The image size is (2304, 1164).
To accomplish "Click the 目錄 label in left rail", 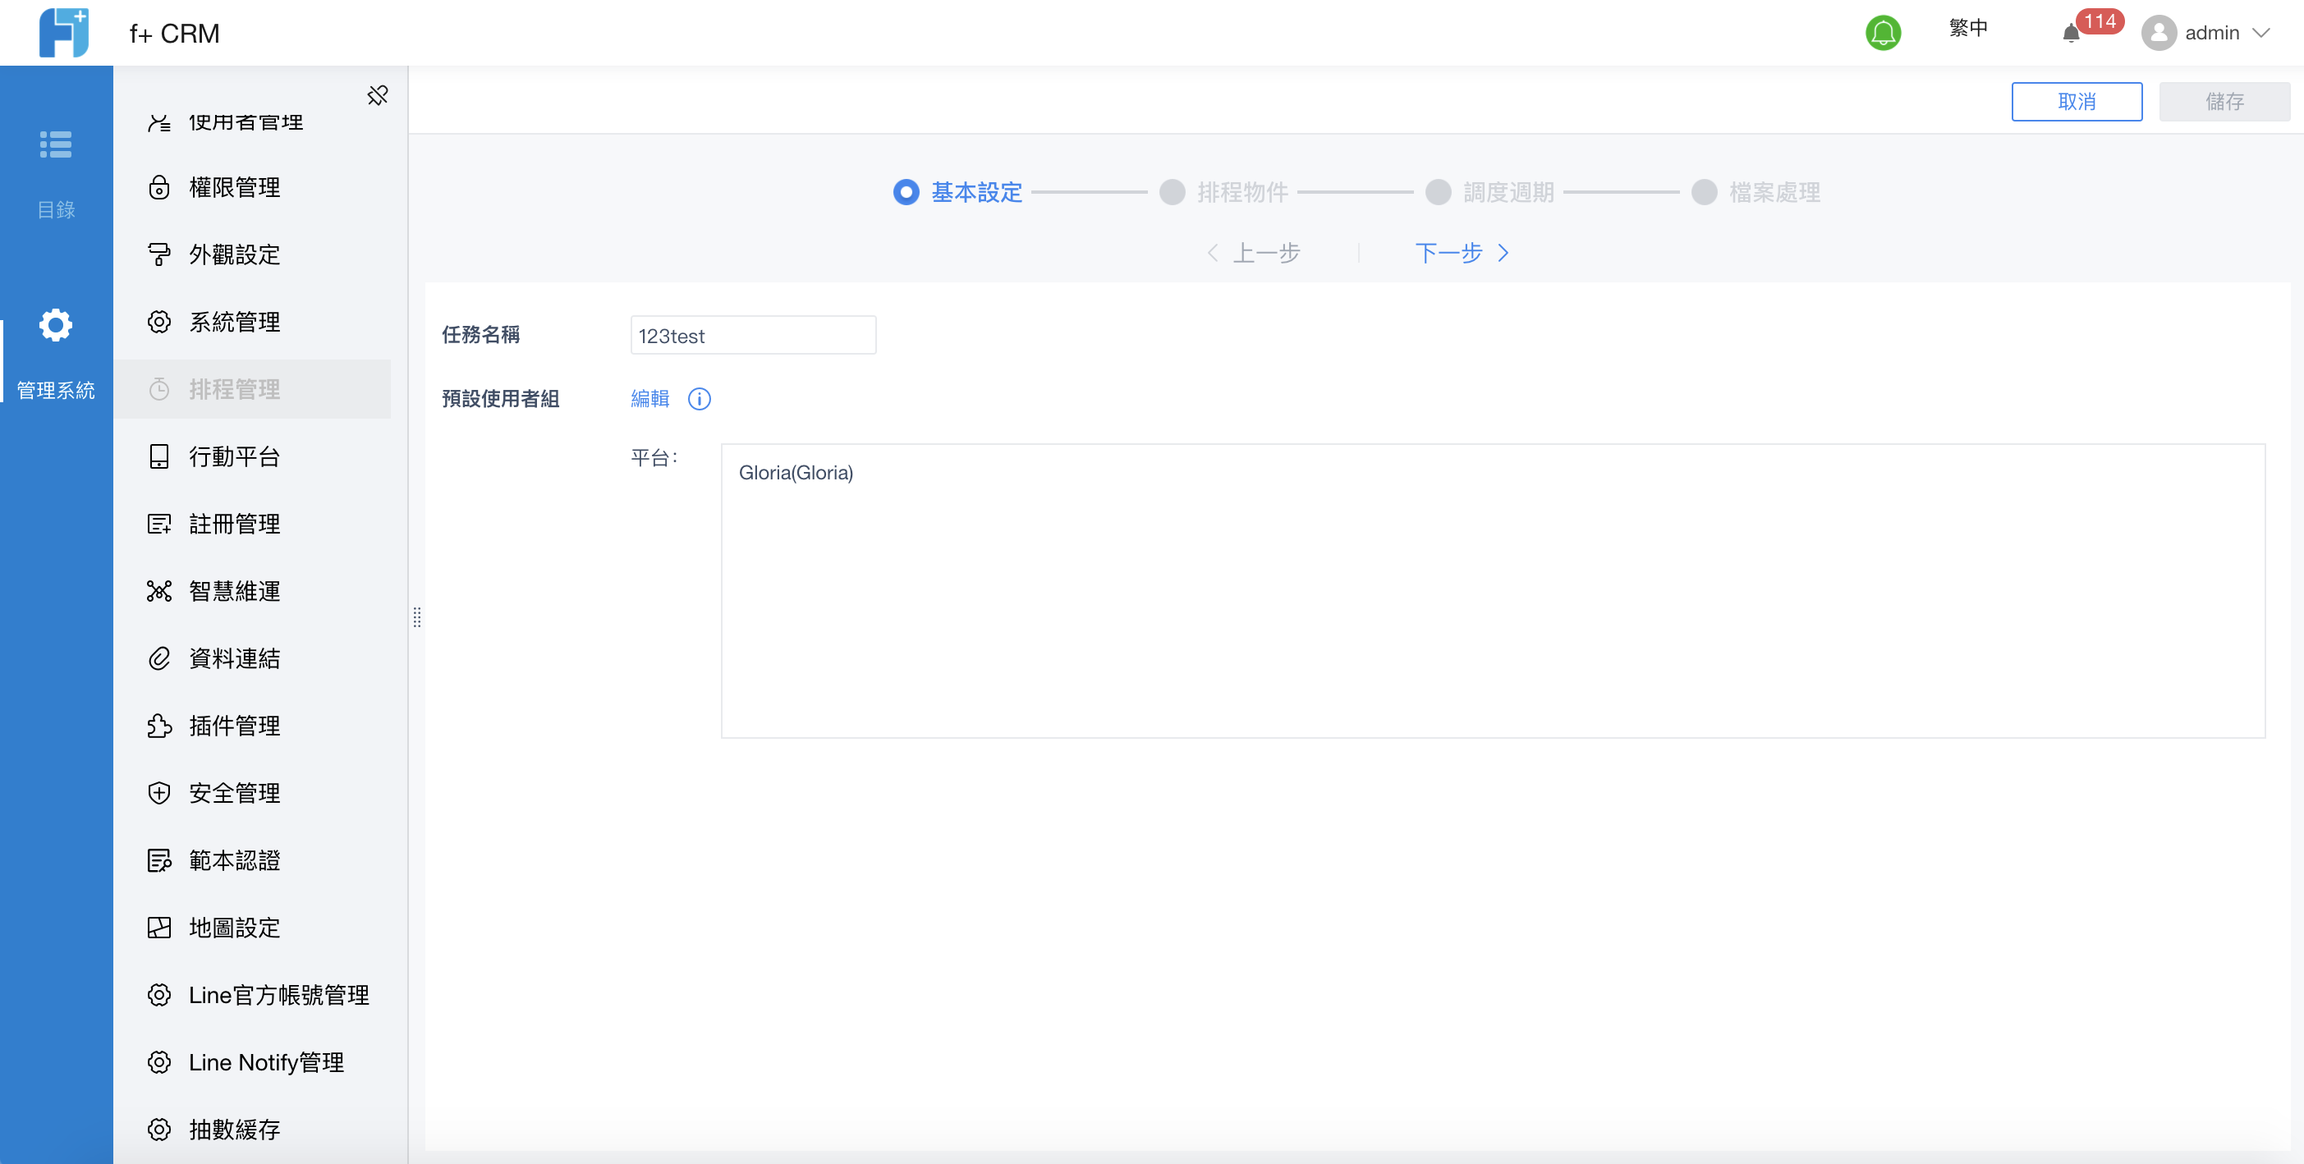I will pyautogui.click(x=56, y=209).
